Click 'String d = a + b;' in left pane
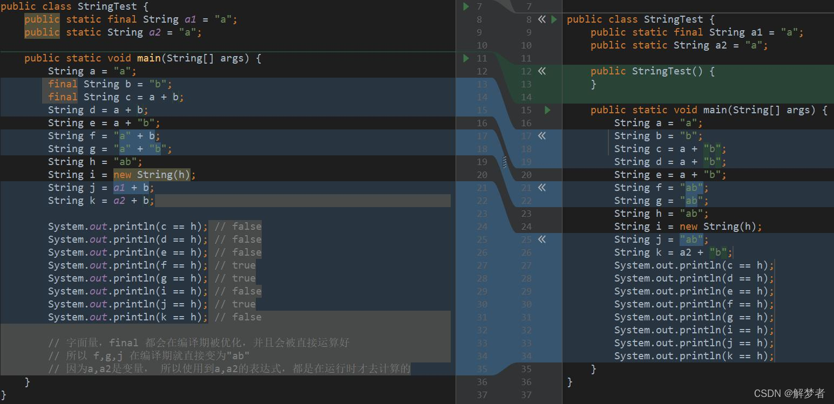 coord(98,110)
